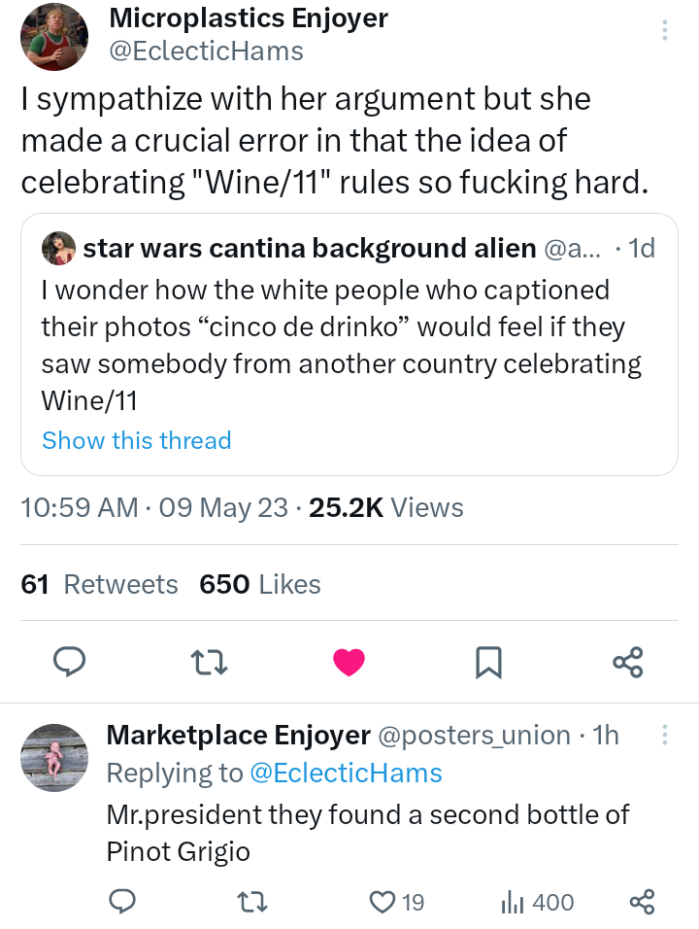View analytics of reply with 400 views
699x929 pixels.
click(512, 903)
